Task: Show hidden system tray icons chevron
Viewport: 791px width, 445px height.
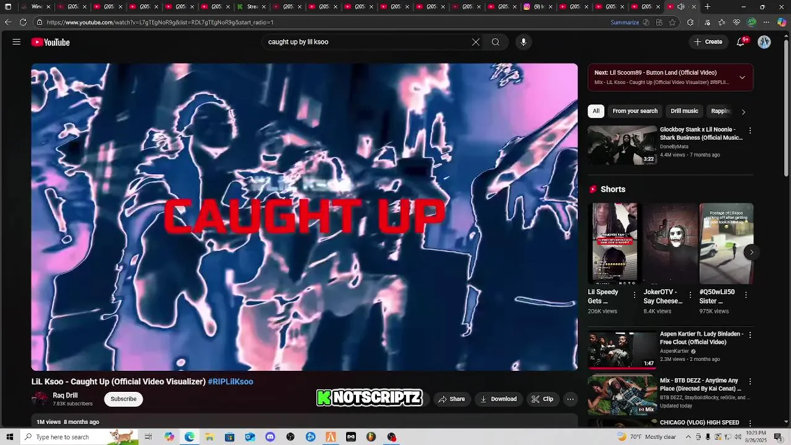Action: pyautogui.click(x=688, y=437)
